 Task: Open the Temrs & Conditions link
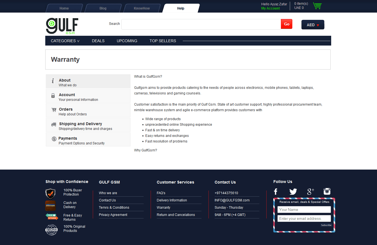(x=114, y=208)
